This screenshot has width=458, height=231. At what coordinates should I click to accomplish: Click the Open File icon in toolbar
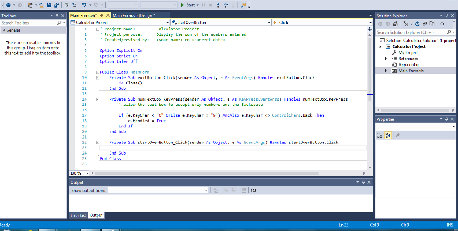pyautogui.click(x=42, y=5)
